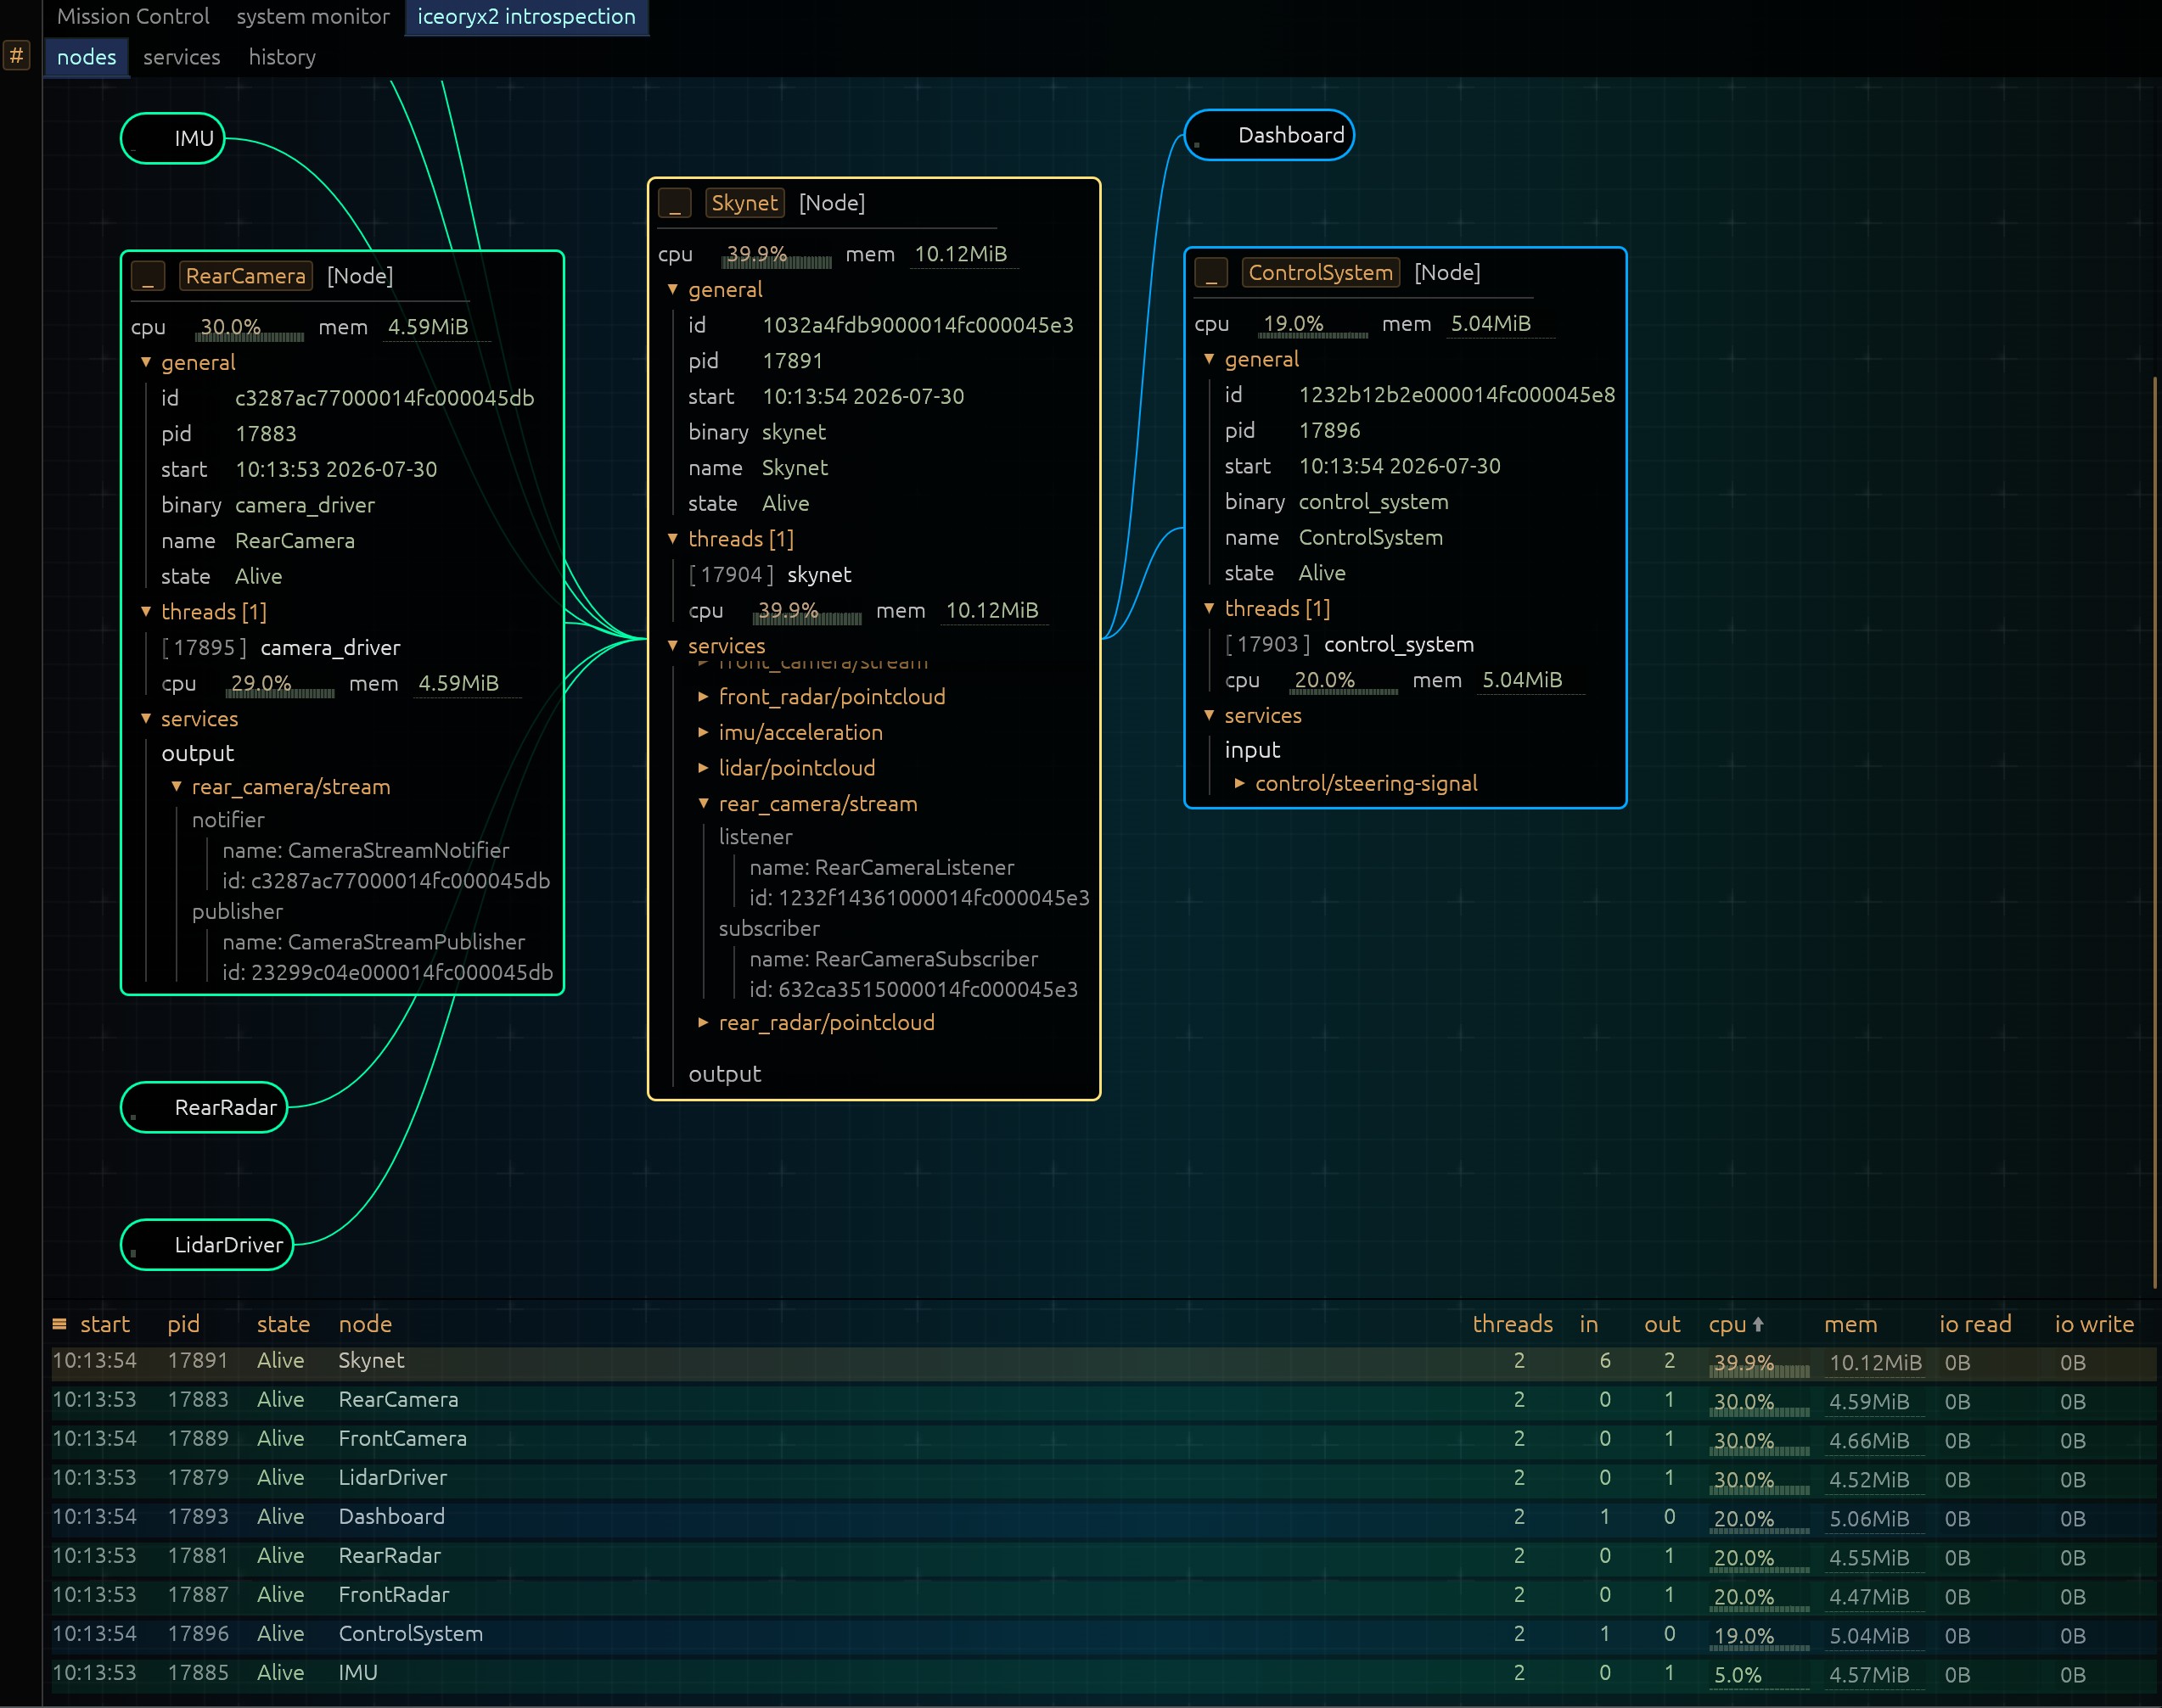Expand the collapsed RearRadar node
2162x1708 pixels.
click(204, 1107)
